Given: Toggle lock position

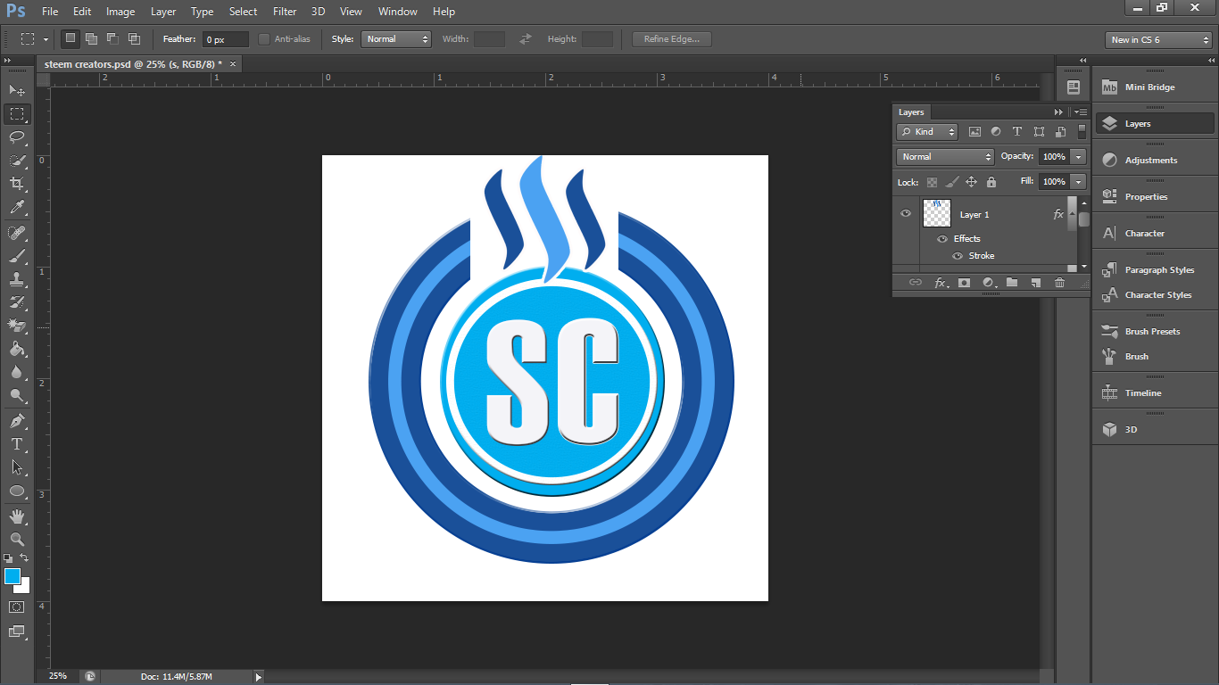Looking at the screenshot, I should coord(972,182).
